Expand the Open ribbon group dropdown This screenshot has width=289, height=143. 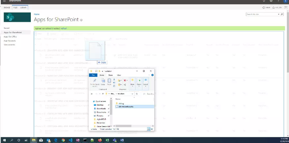139,86
